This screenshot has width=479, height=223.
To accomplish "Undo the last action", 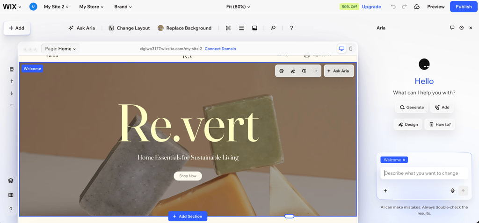I will click(x=393, y=7).
